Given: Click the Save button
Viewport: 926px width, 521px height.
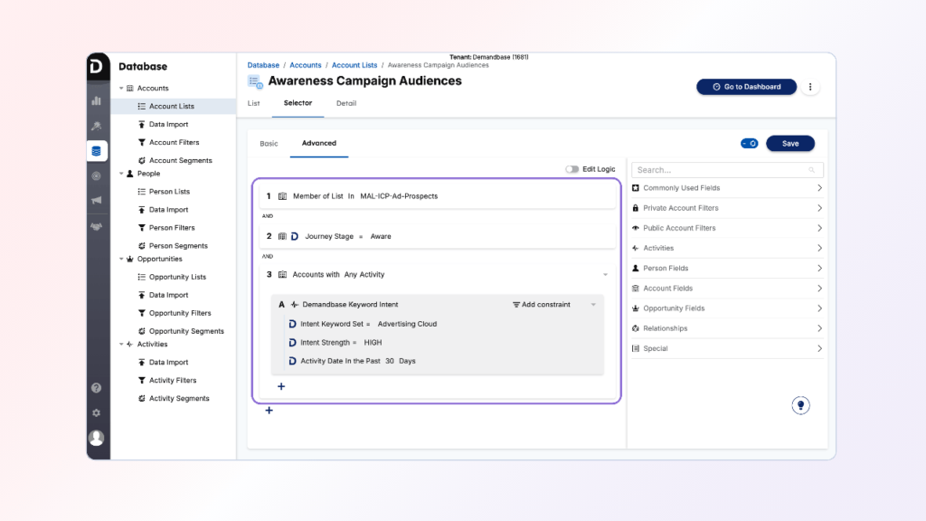Looking at the screenshot, I should point(789,143).
